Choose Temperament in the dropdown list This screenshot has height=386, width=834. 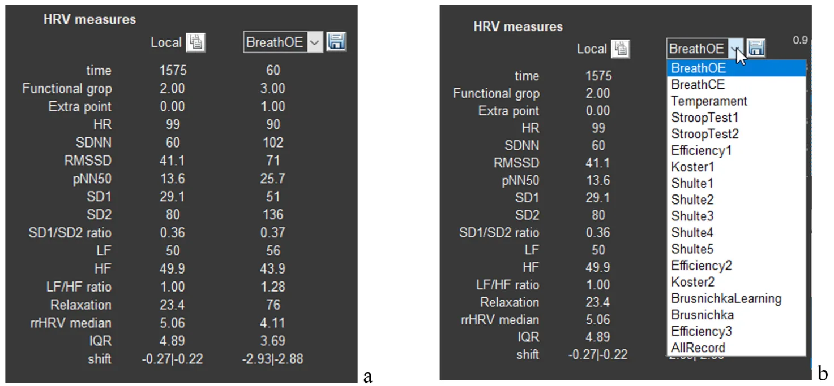point(709,101)
